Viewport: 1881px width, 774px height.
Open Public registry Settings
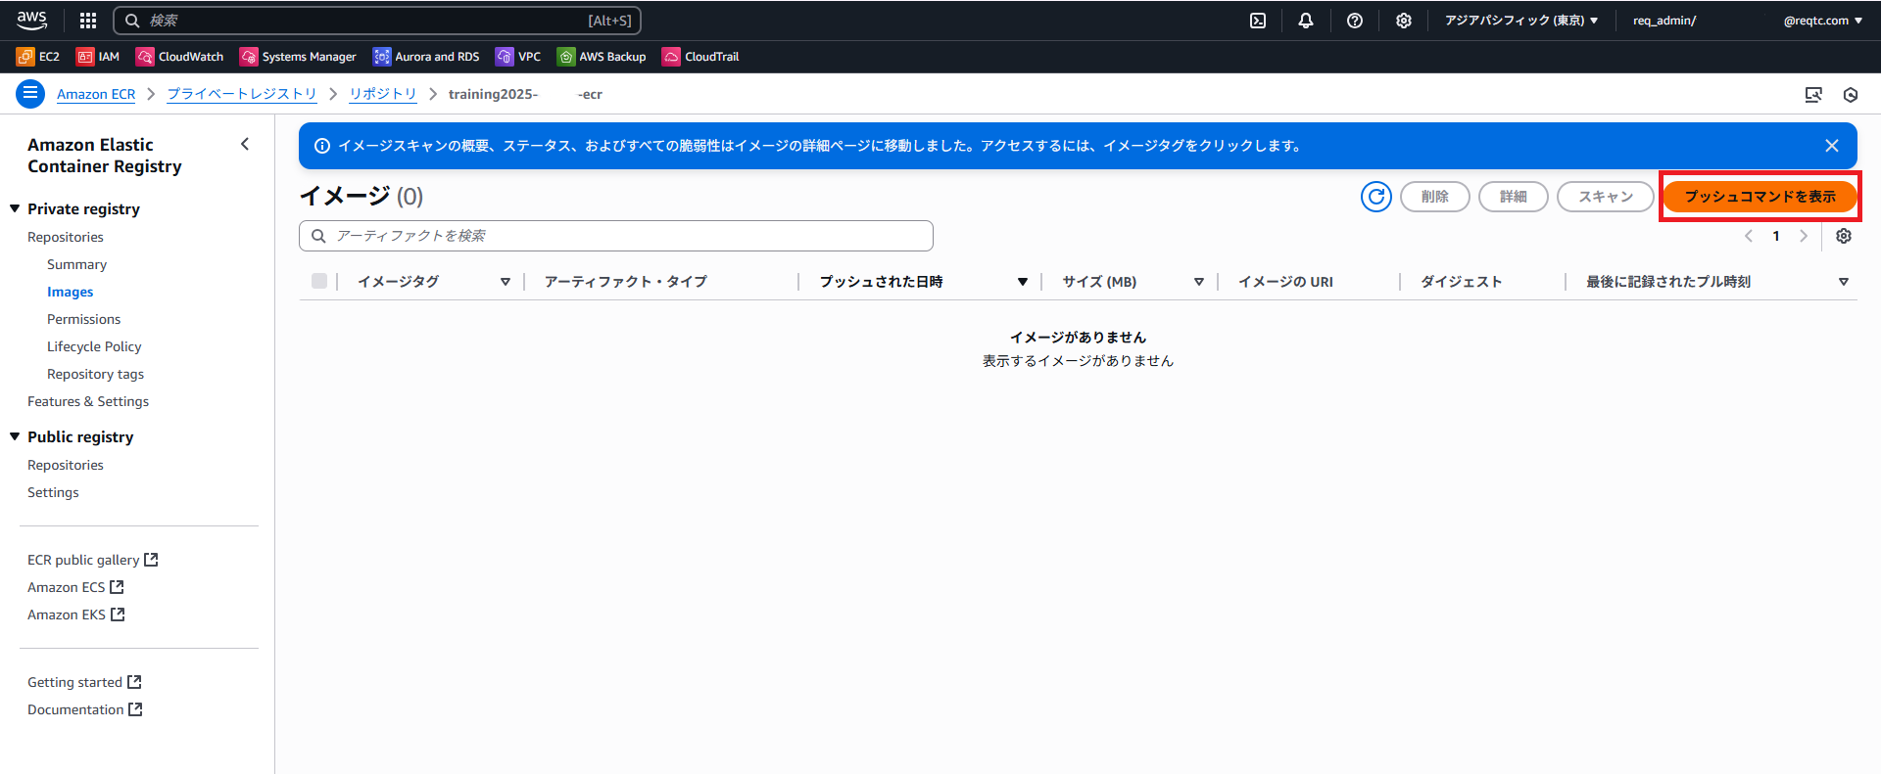pos(53,492)
